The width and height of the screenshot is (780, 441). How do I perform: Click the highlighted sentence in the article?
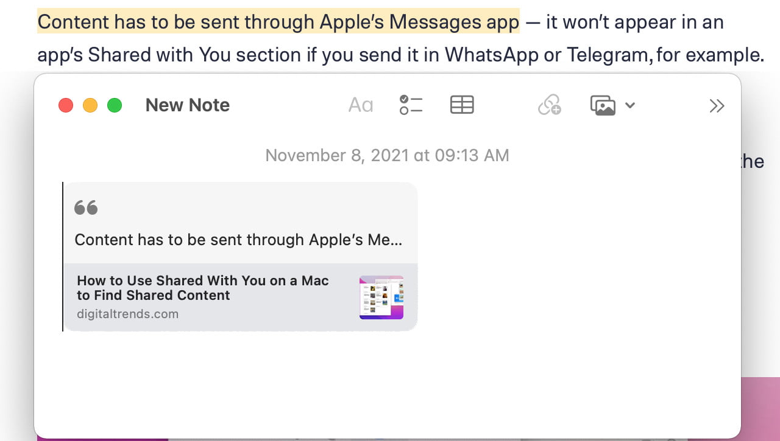point(278,22)
